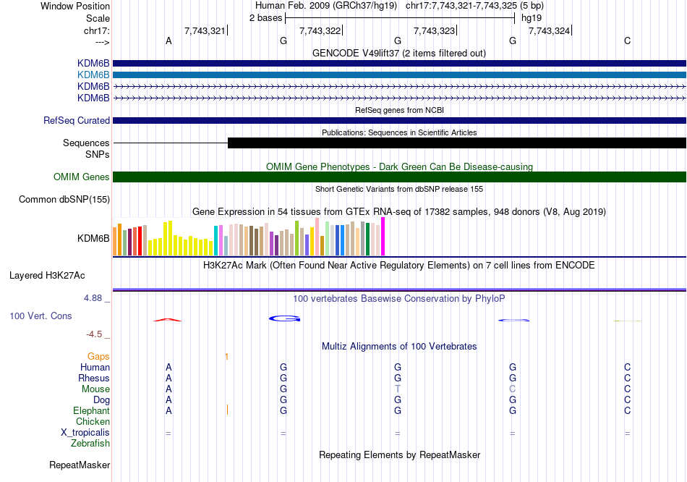Click the hg19 assembly label by the scale
687x482 pixels.
[531, 18]
